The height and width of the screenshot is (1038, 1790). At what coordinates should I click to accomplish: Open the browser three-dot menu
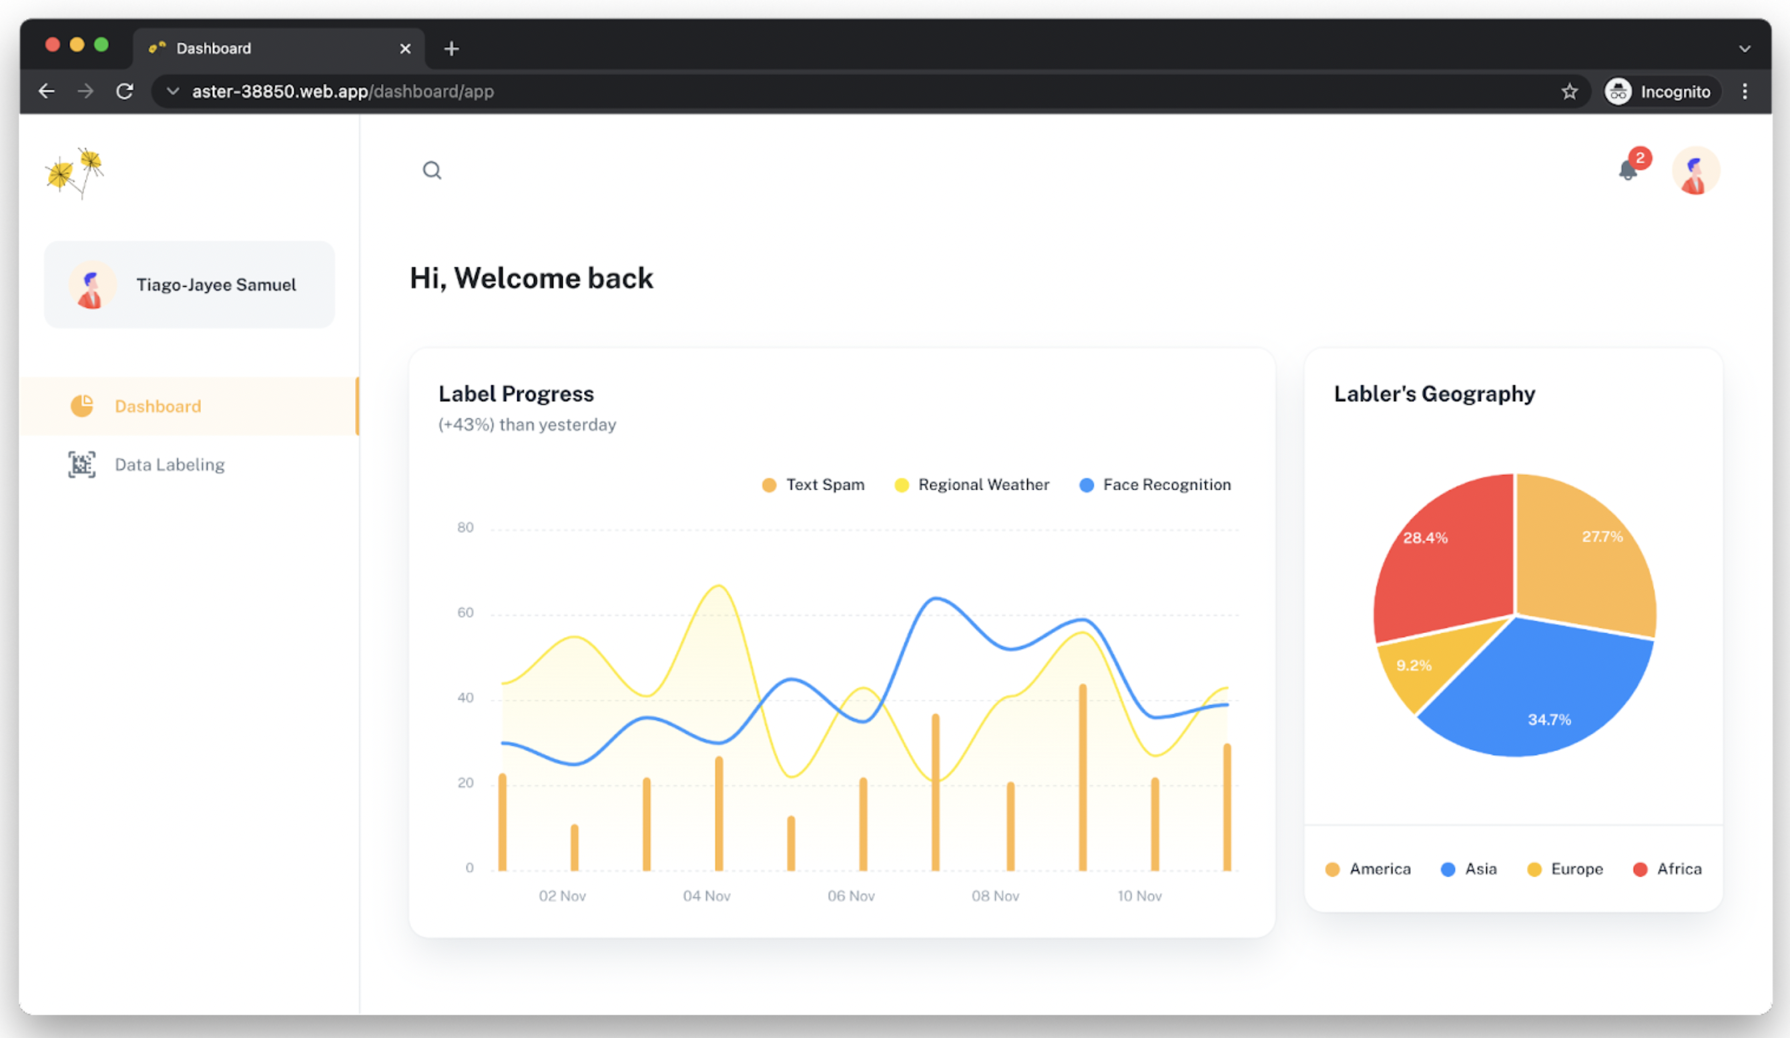1745,91
